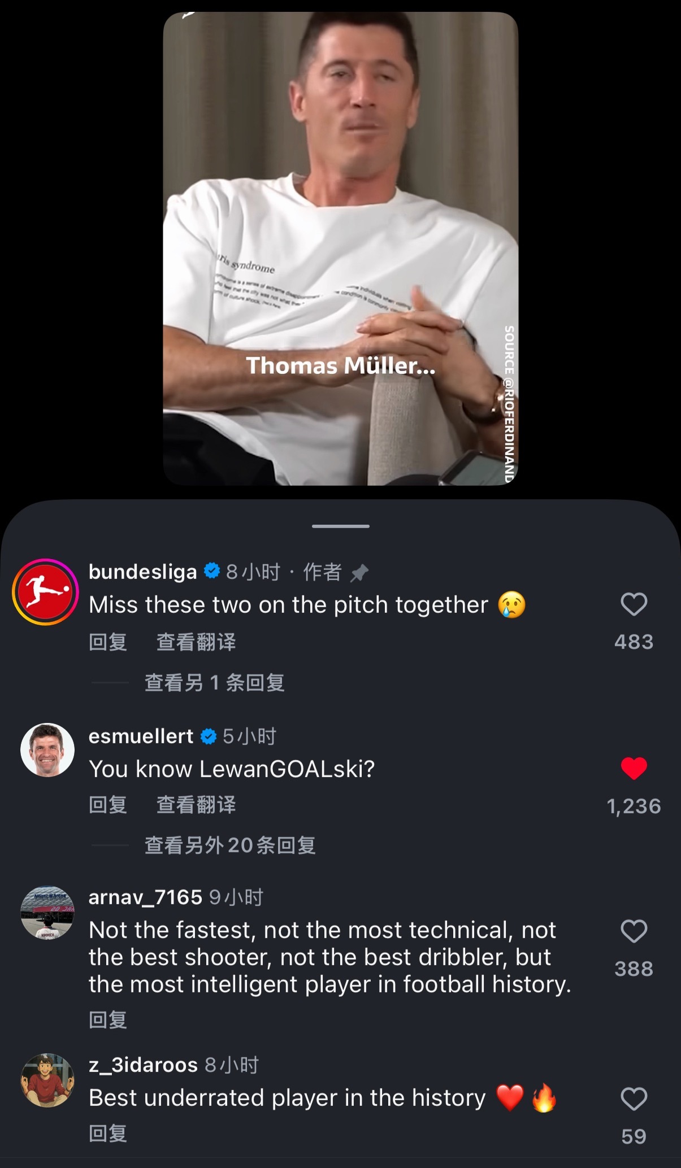Tap bundesliga verified badge
The height and width of the screenshot is (1168, 681).
point(211,571)
